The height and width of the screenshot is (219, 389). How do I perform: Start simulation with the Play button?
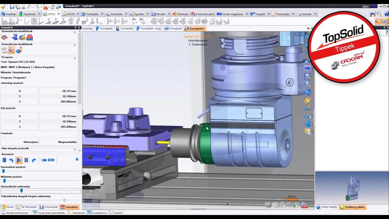coord(19,160)
